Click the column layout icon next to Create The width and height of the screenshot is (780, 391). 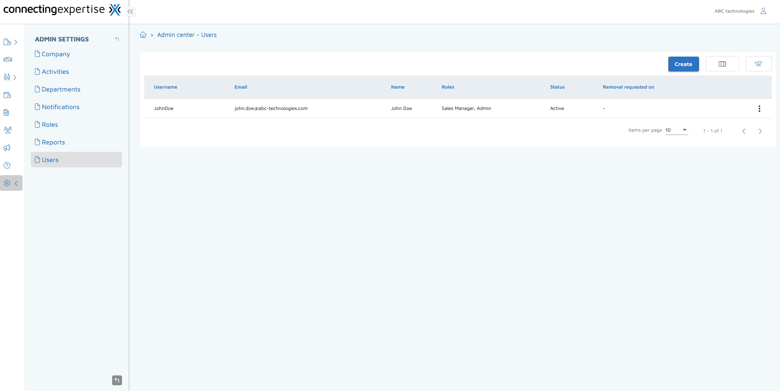pos(722,64)
